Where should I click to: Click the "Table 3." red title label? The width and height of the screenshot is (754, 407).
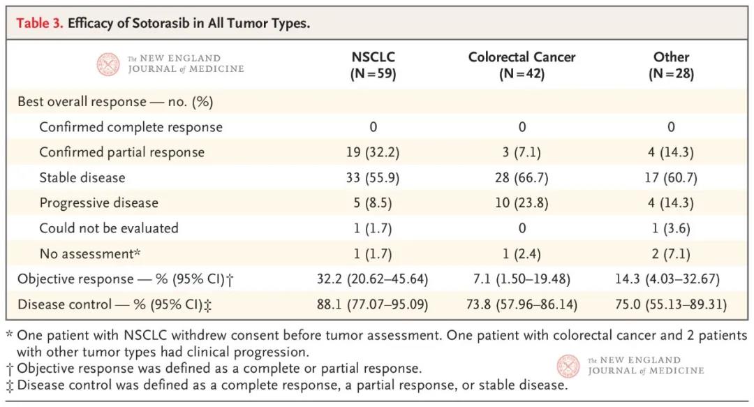pyautogui.click(x=40, y=23)
